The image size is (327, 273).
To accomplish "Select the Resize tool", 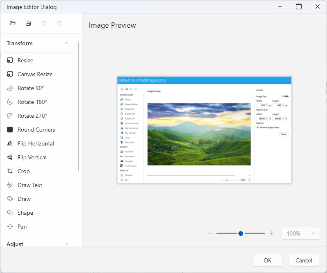I will pyautogui.click(x=26, y=60).
